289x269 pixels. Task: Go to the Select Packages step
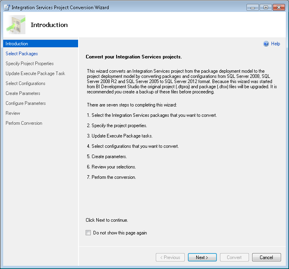(x=22, y=54)
